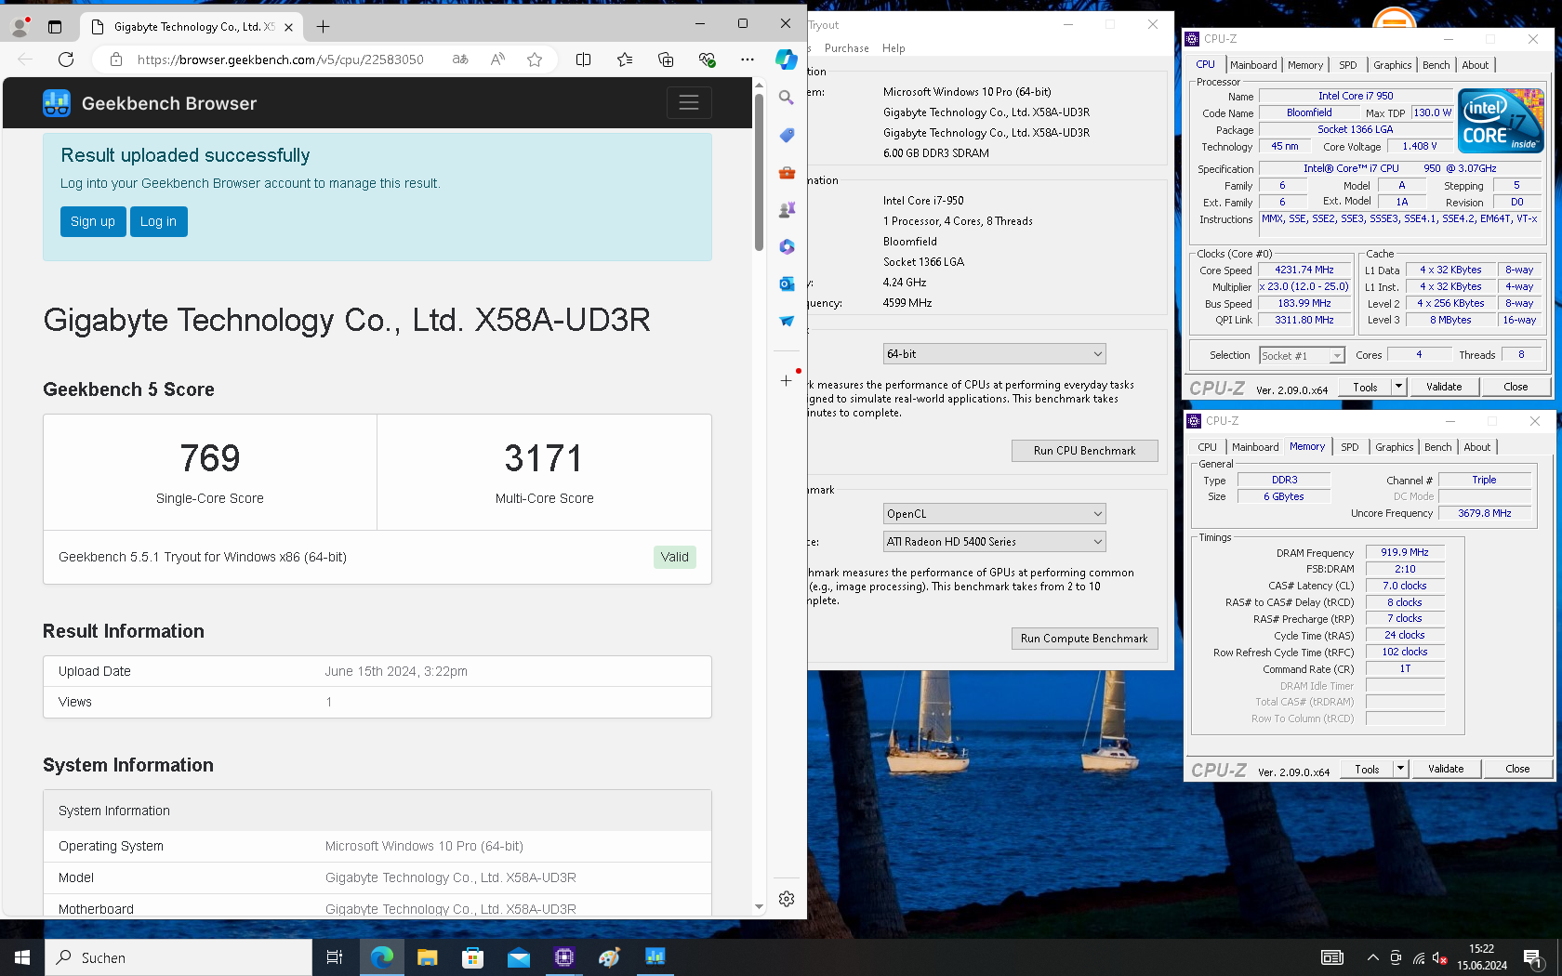Click the Windows taskbar search box

(x=179, y=957)
